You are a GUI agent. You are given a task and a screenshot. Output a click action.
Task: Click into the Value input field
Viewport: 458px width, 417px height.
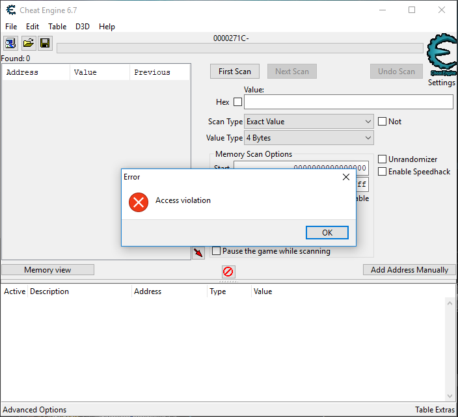(349, 102)
